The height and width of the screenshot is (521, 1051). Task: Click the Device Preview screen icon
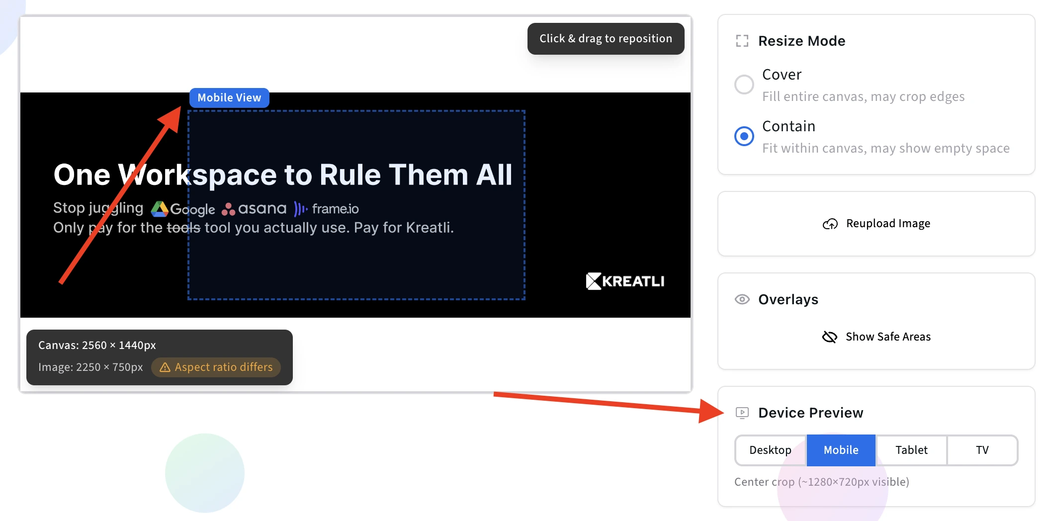pyautogui.click(x=742, y=413)
